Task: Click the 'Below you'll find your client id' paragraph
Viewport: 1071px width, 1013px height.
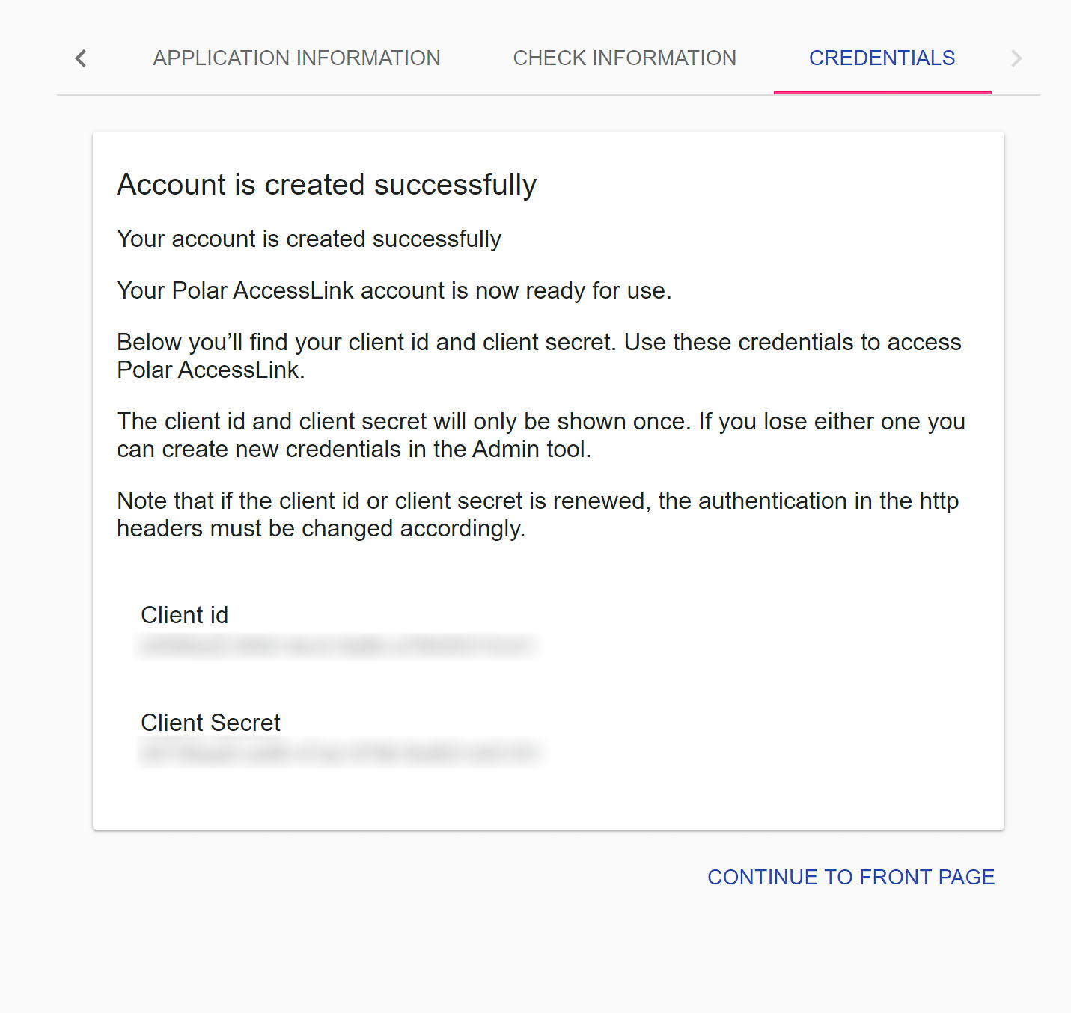Action: click(x=539, y=355)
